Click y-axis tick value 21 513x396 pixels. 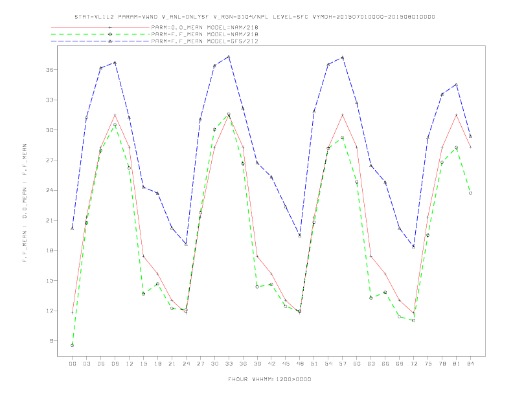click(x=50, y=220)
